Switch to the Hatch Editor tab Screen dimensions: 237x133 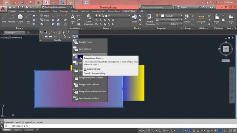click(x=129, y=11)
